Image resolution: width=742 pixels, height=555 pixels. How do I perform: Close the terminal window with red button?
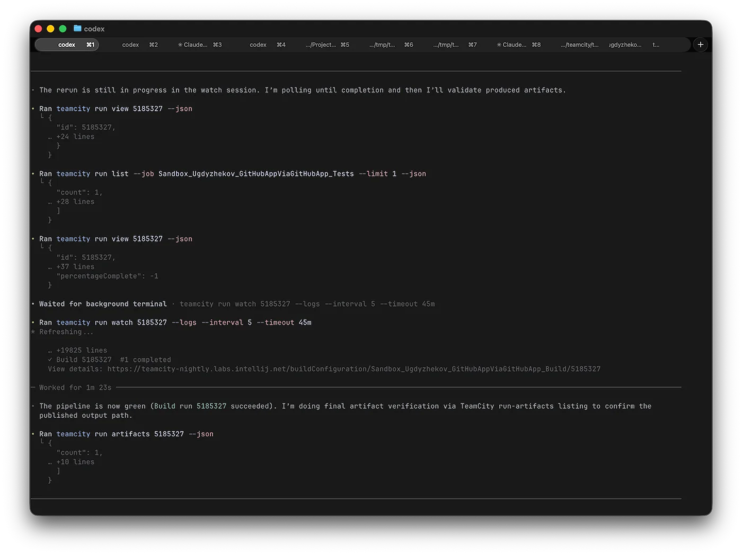(38, 29)
